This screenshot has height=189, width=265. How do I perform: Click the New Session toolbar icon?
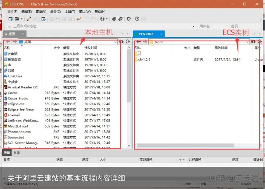click(10, 19)
